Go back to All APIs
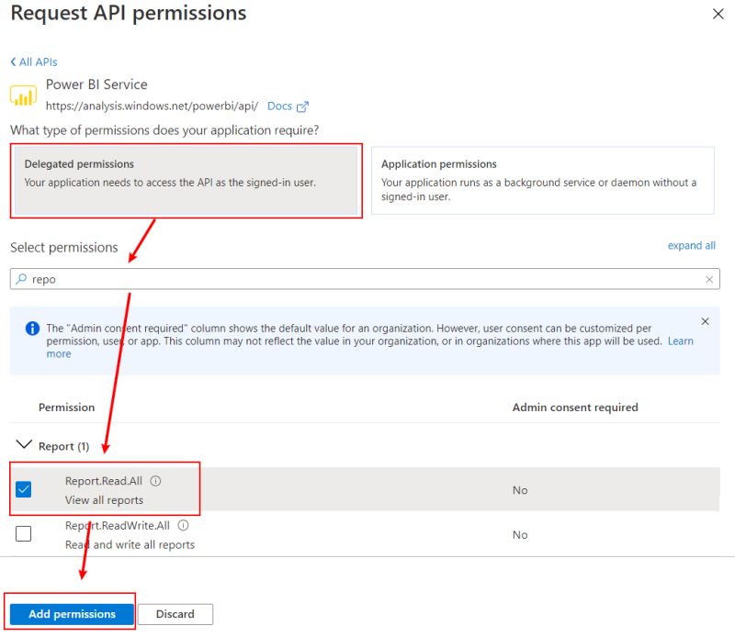The height and width of the screenshot is (637, 735). pyautogui.click(x=34, y=61)
